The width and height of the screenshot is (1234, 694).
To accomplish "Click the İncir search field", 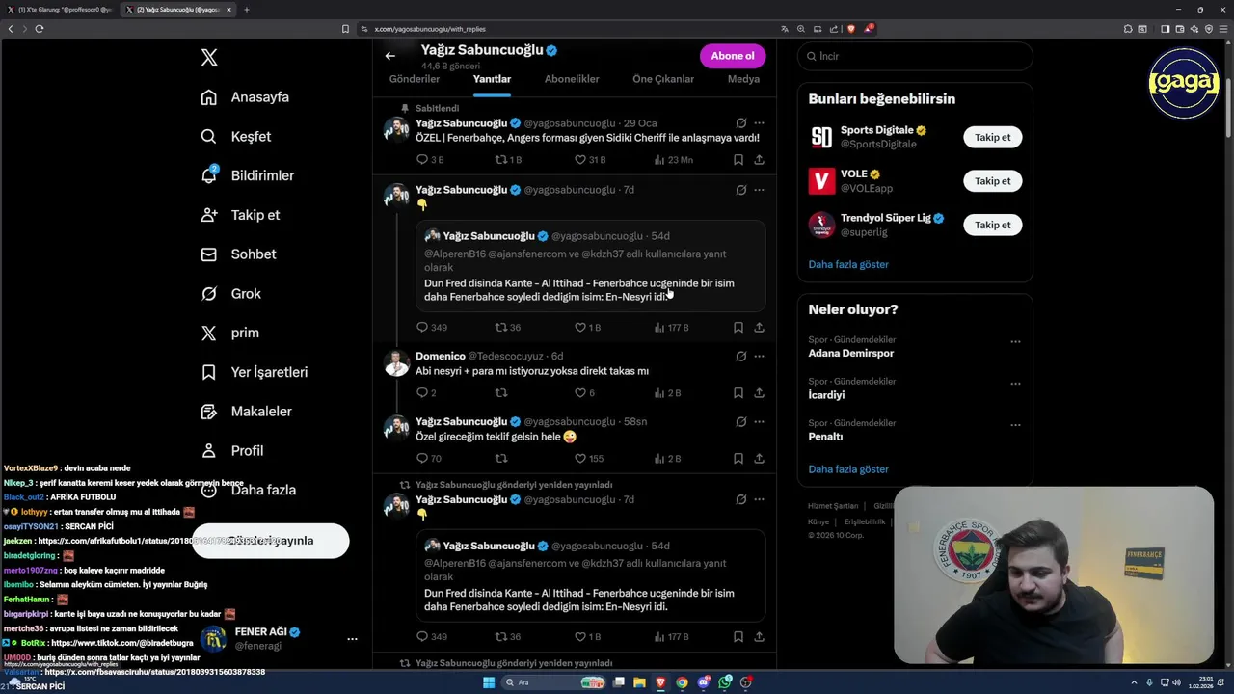I will (915, 56).
